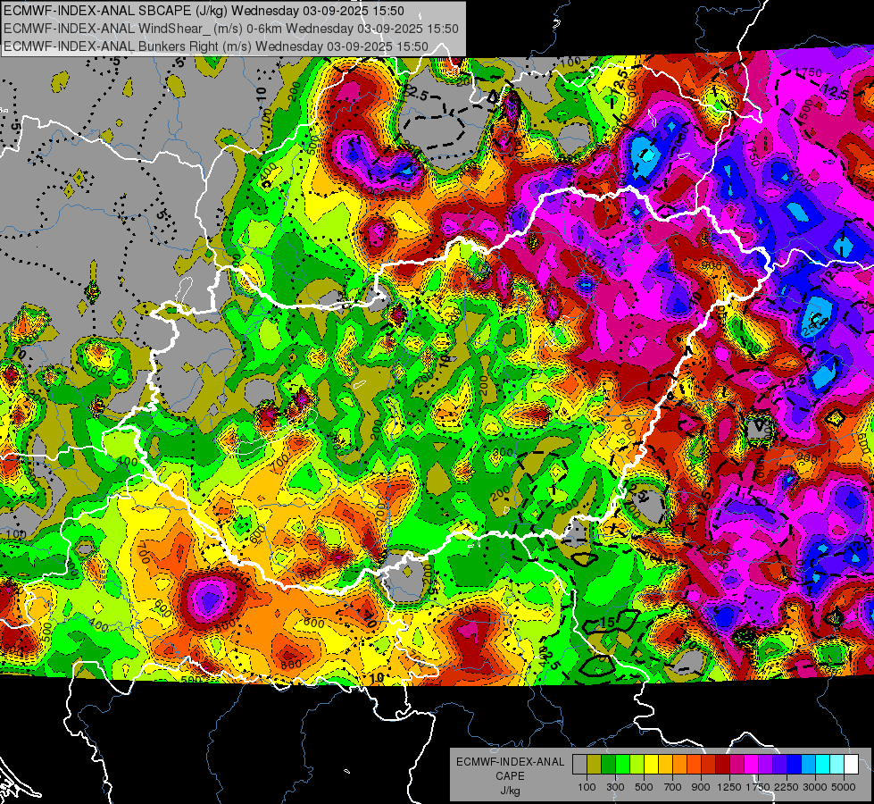Click the SBCAPE (J/kg) title line

point(204,11)
